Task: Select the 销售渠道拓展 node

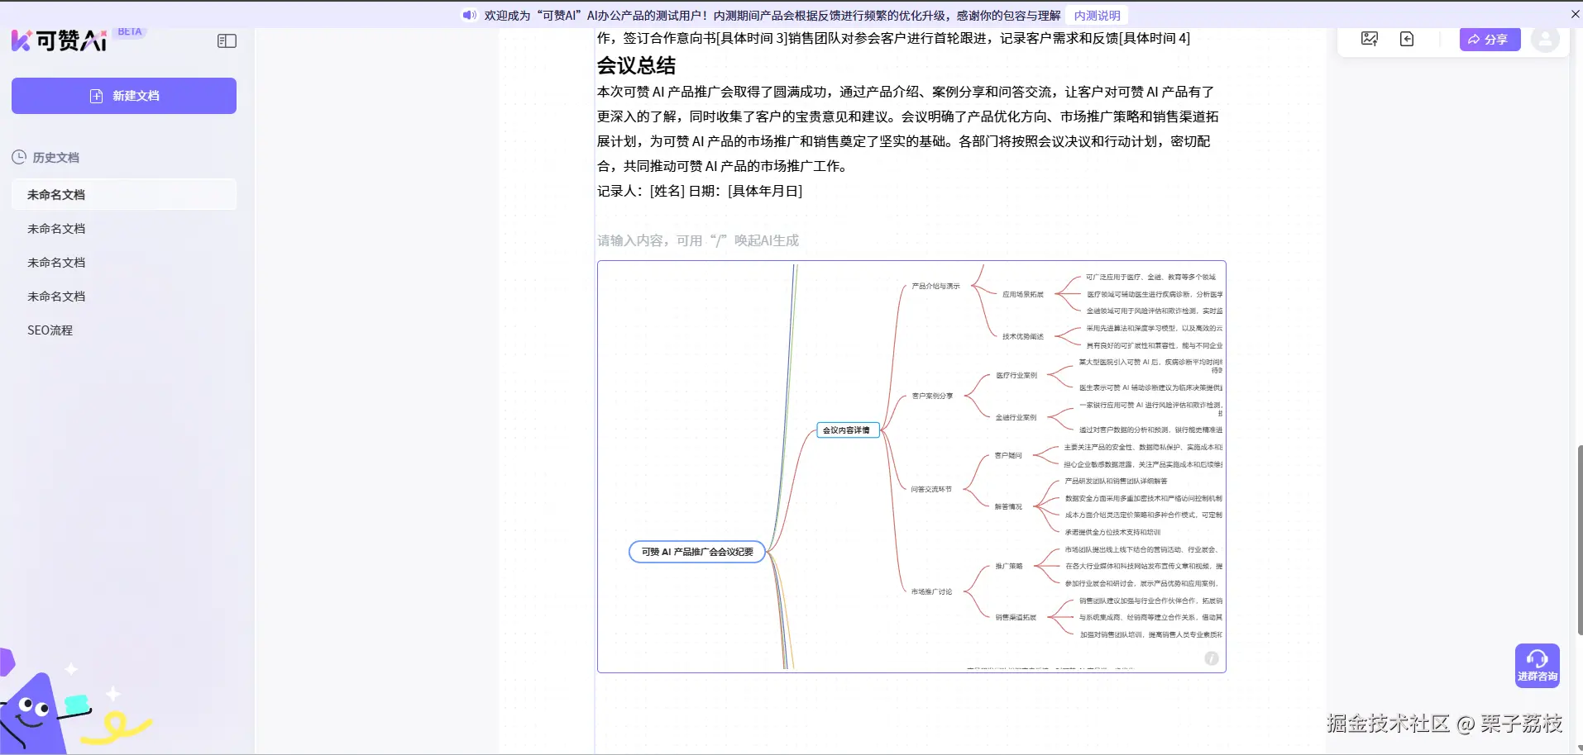Action: [1016, 618]
